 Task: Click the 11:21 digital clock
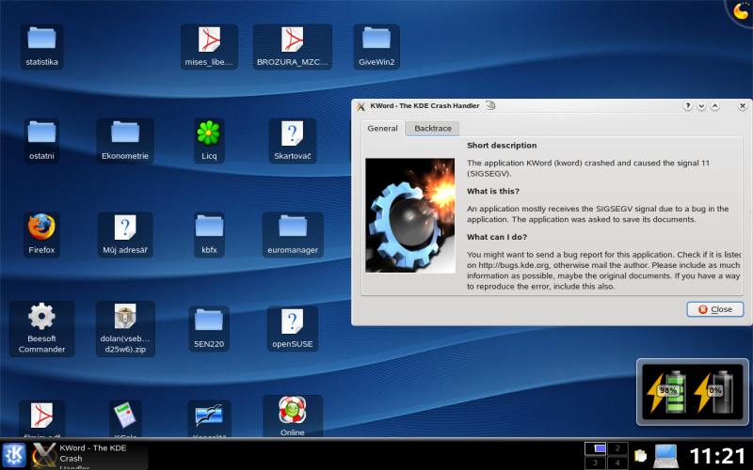click(x=717, y=456)
